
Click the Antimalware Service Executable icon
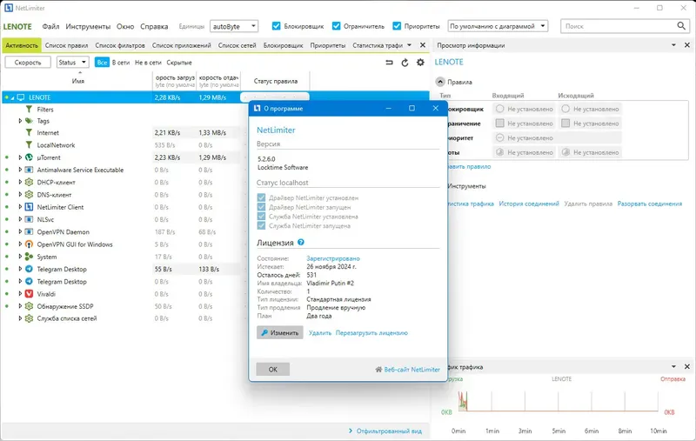click(29, 170)
